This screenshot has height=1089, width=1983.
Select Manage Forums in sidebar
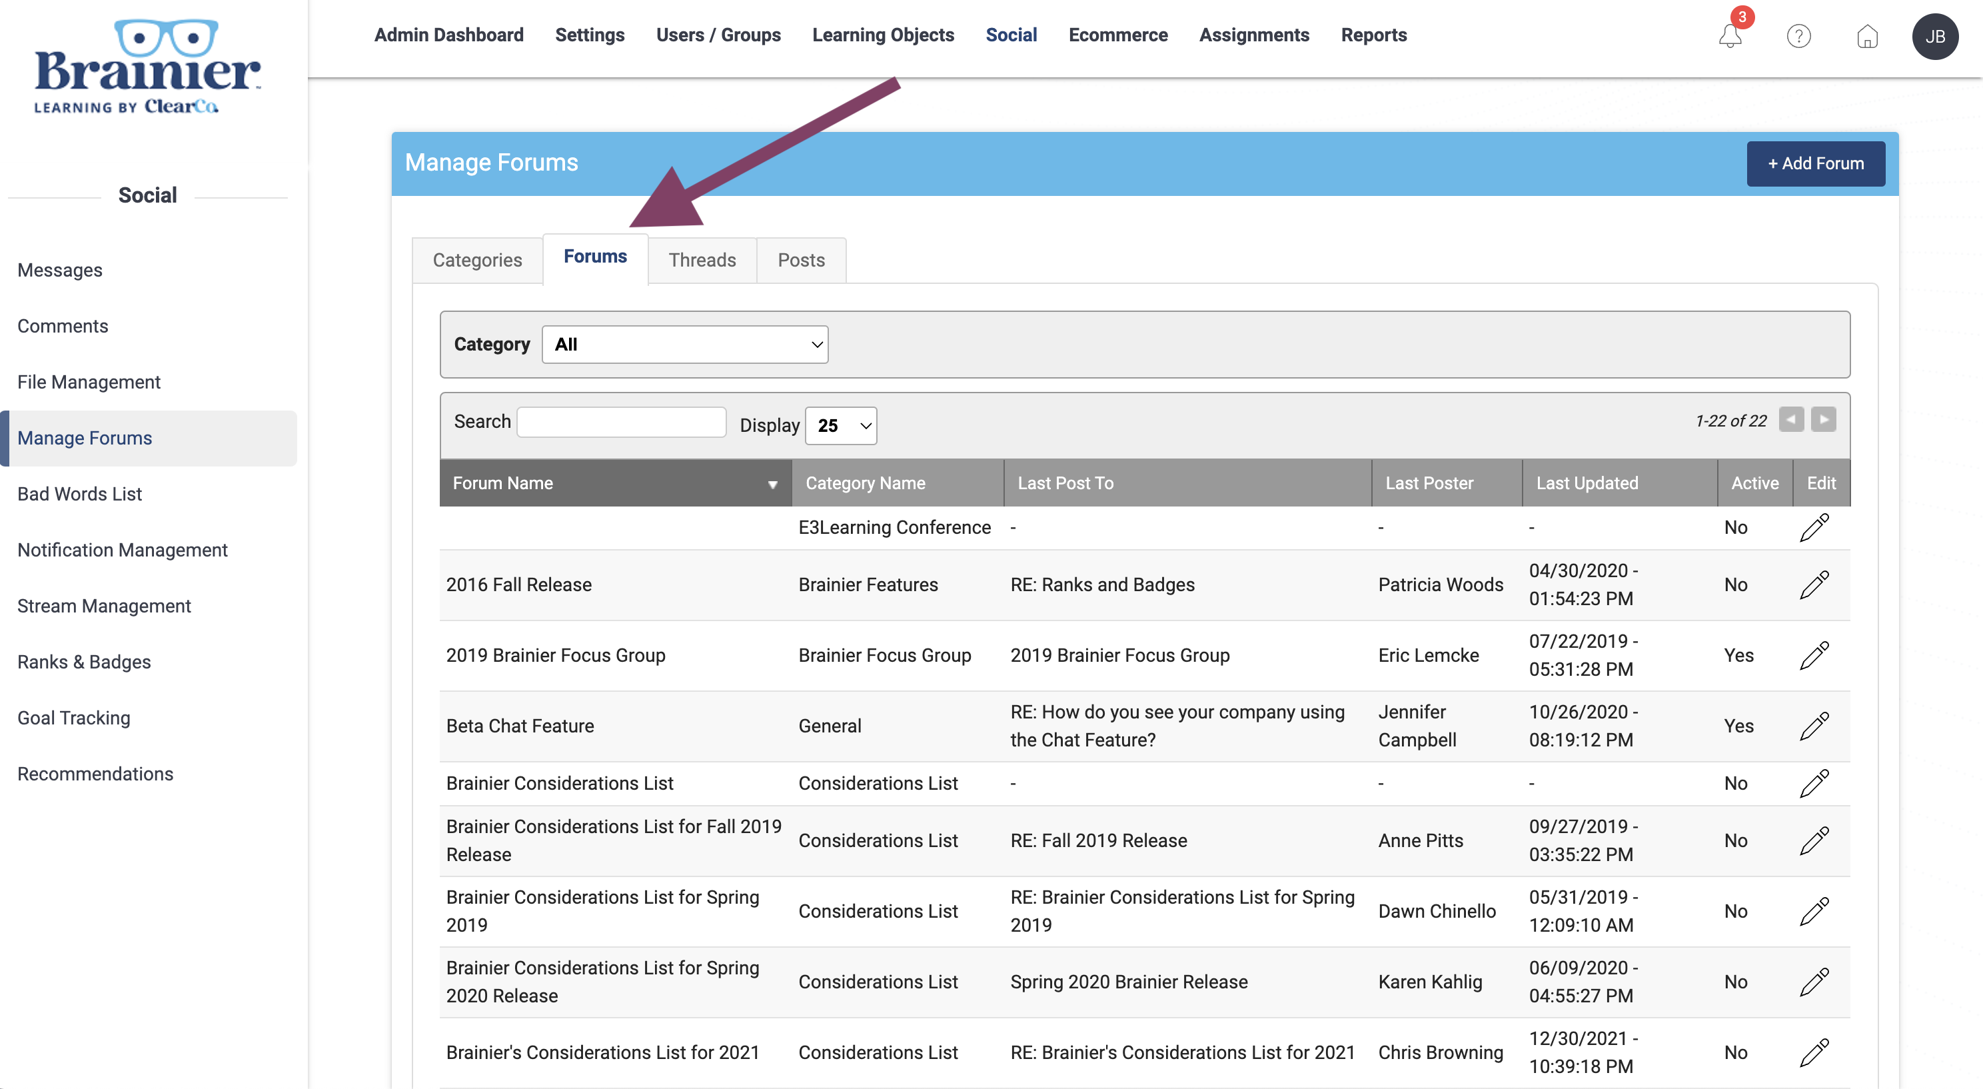149,439
